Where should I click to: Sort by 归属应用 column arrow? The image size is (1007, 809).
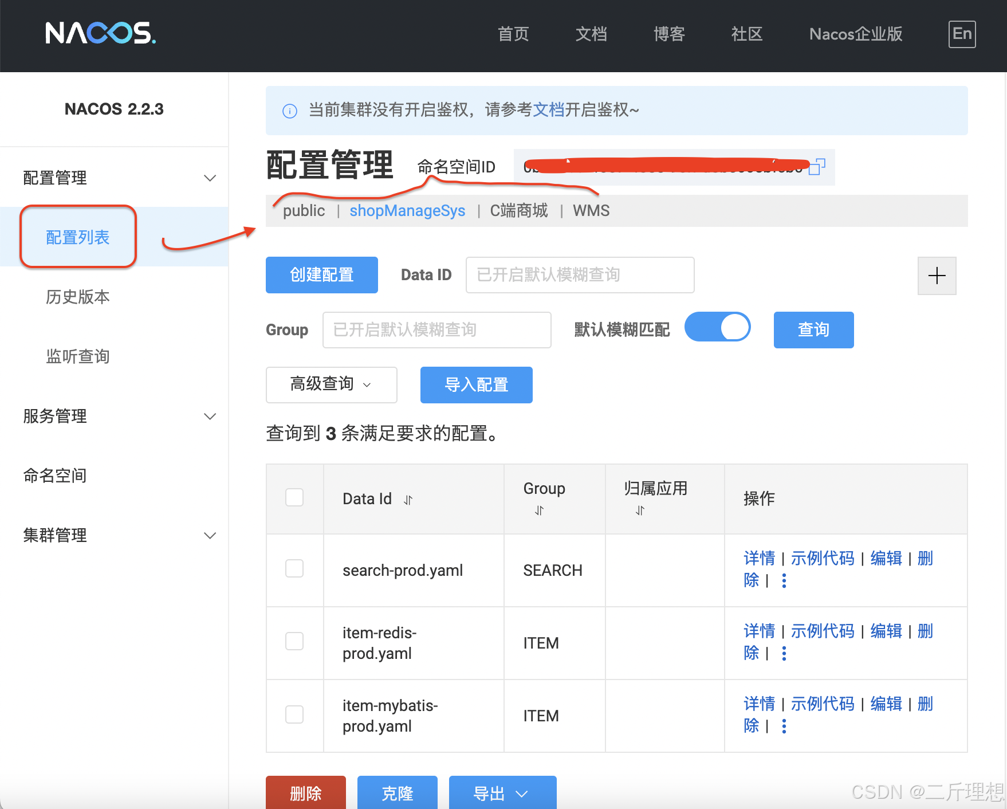tap(640, 510)
